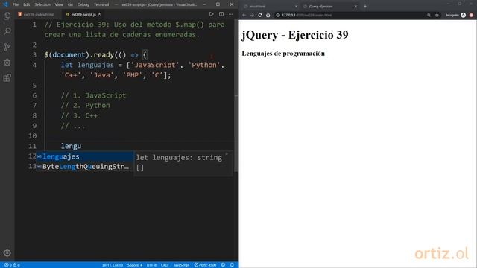
Task: Open a new browser tab
Action: coord(365,7)
